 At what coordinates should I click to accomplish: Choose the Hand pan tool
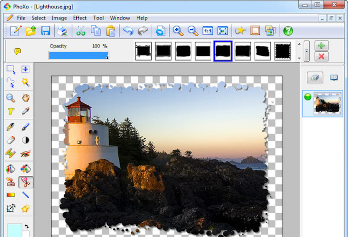(25, 98)
